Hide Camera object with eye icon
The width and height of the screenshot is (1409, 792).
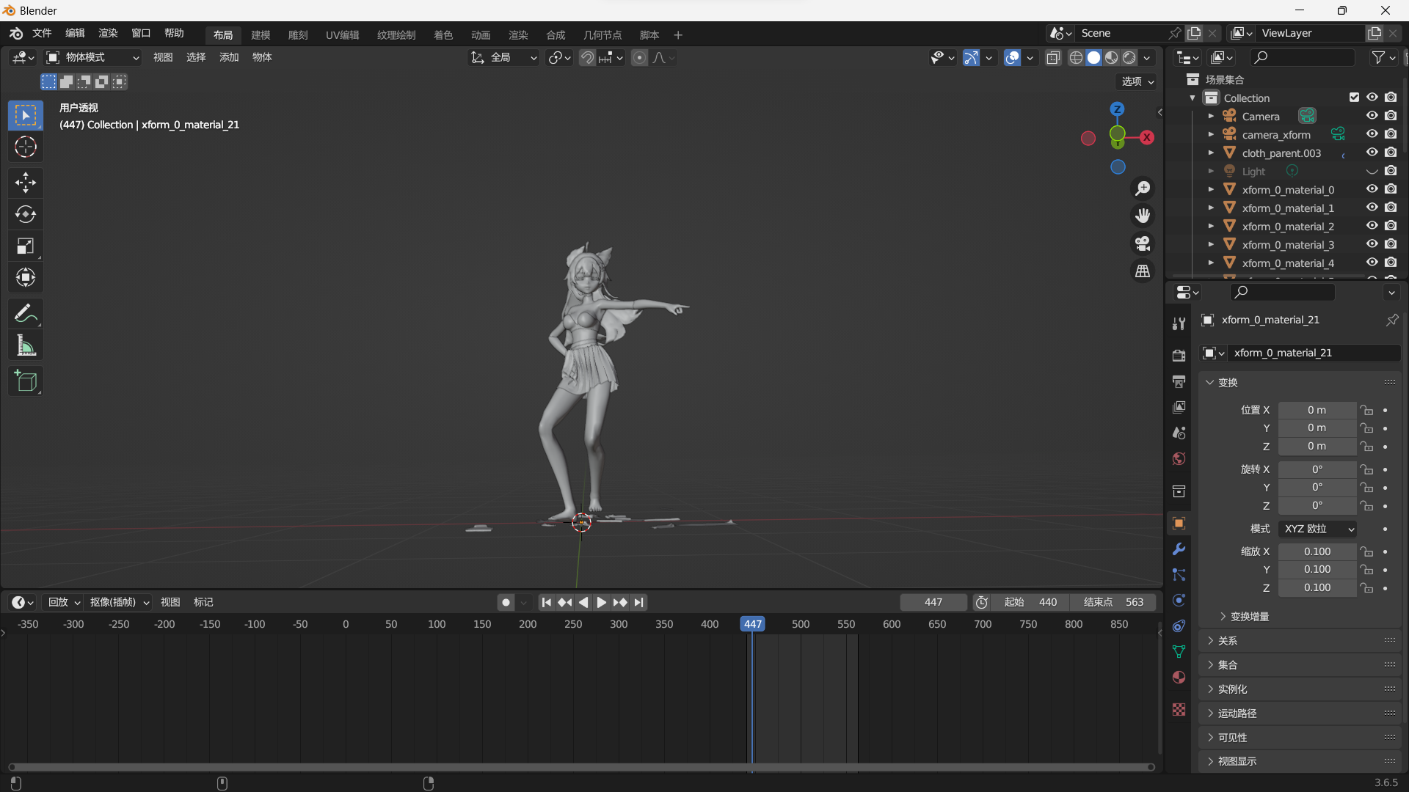pos(1372,116)
